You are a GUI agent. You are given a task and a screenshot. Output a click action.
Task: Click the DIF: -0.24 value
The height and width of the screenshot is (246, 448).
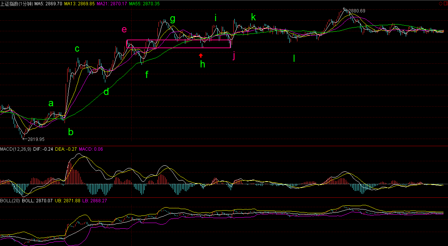[x=43, y=149]
